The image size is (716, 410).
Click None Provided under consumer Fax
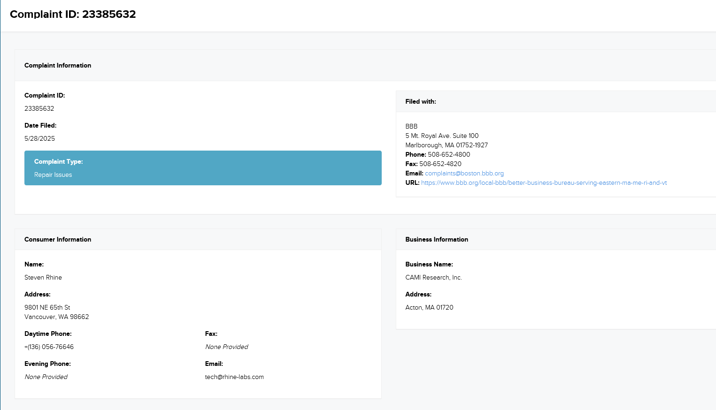point(226,347)
